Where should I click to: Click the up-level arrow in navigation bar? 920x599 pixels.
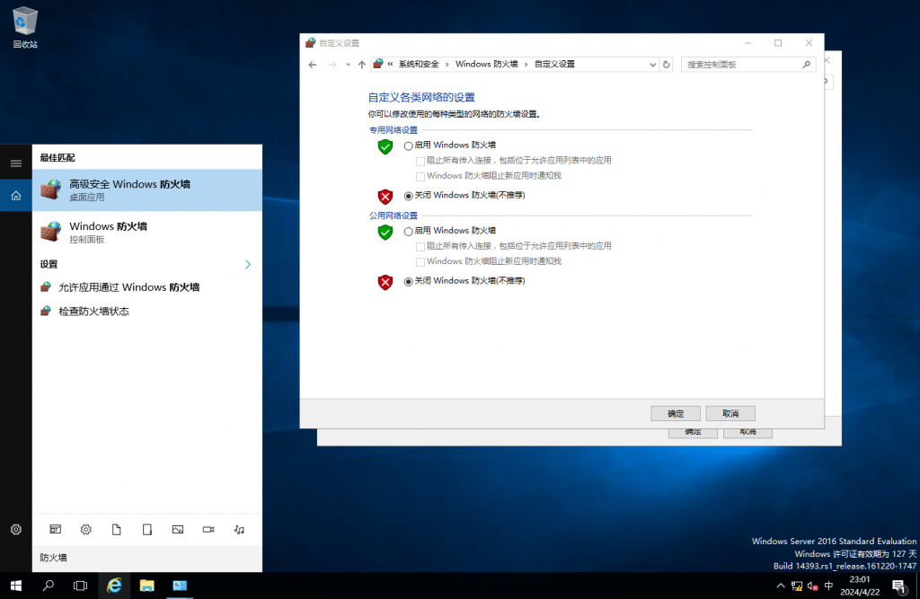361,65
